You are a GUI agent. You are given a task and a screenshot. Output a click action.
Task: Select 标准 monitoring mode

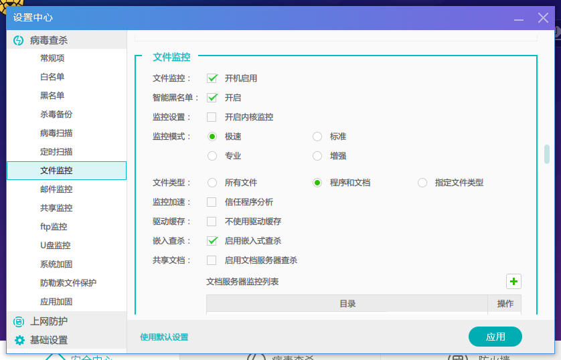pos(317,137)
